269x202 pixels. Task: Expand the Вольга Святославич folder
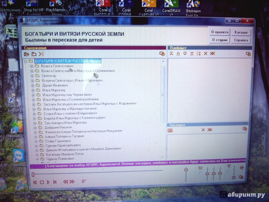[32, 66]
